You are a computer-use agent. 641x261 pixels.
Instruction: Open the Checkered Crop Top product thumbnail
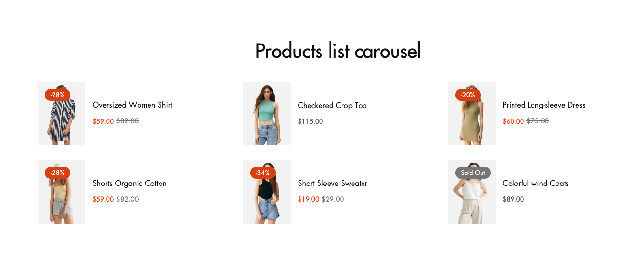(267, 114)
